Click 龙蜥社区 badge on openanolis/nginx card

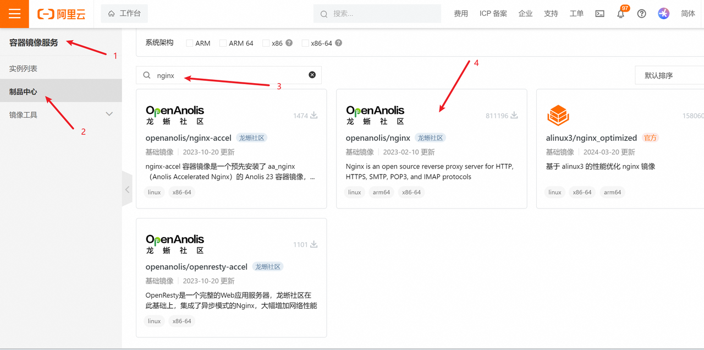coord(431,138)
